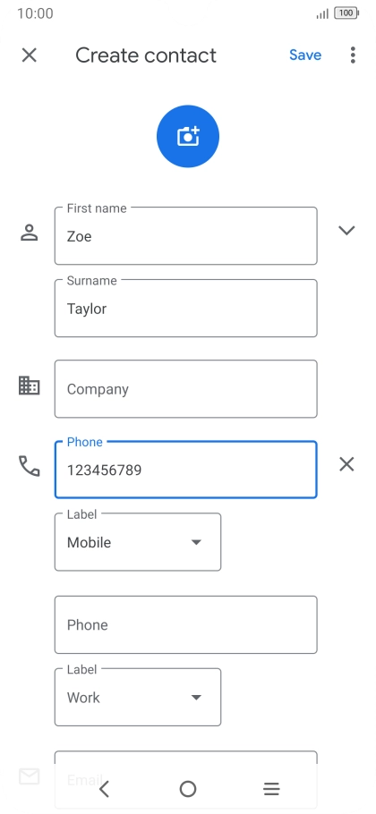Tap the Android home circle button
Viewport: 376px width, 814px height.
click(188, 789)
